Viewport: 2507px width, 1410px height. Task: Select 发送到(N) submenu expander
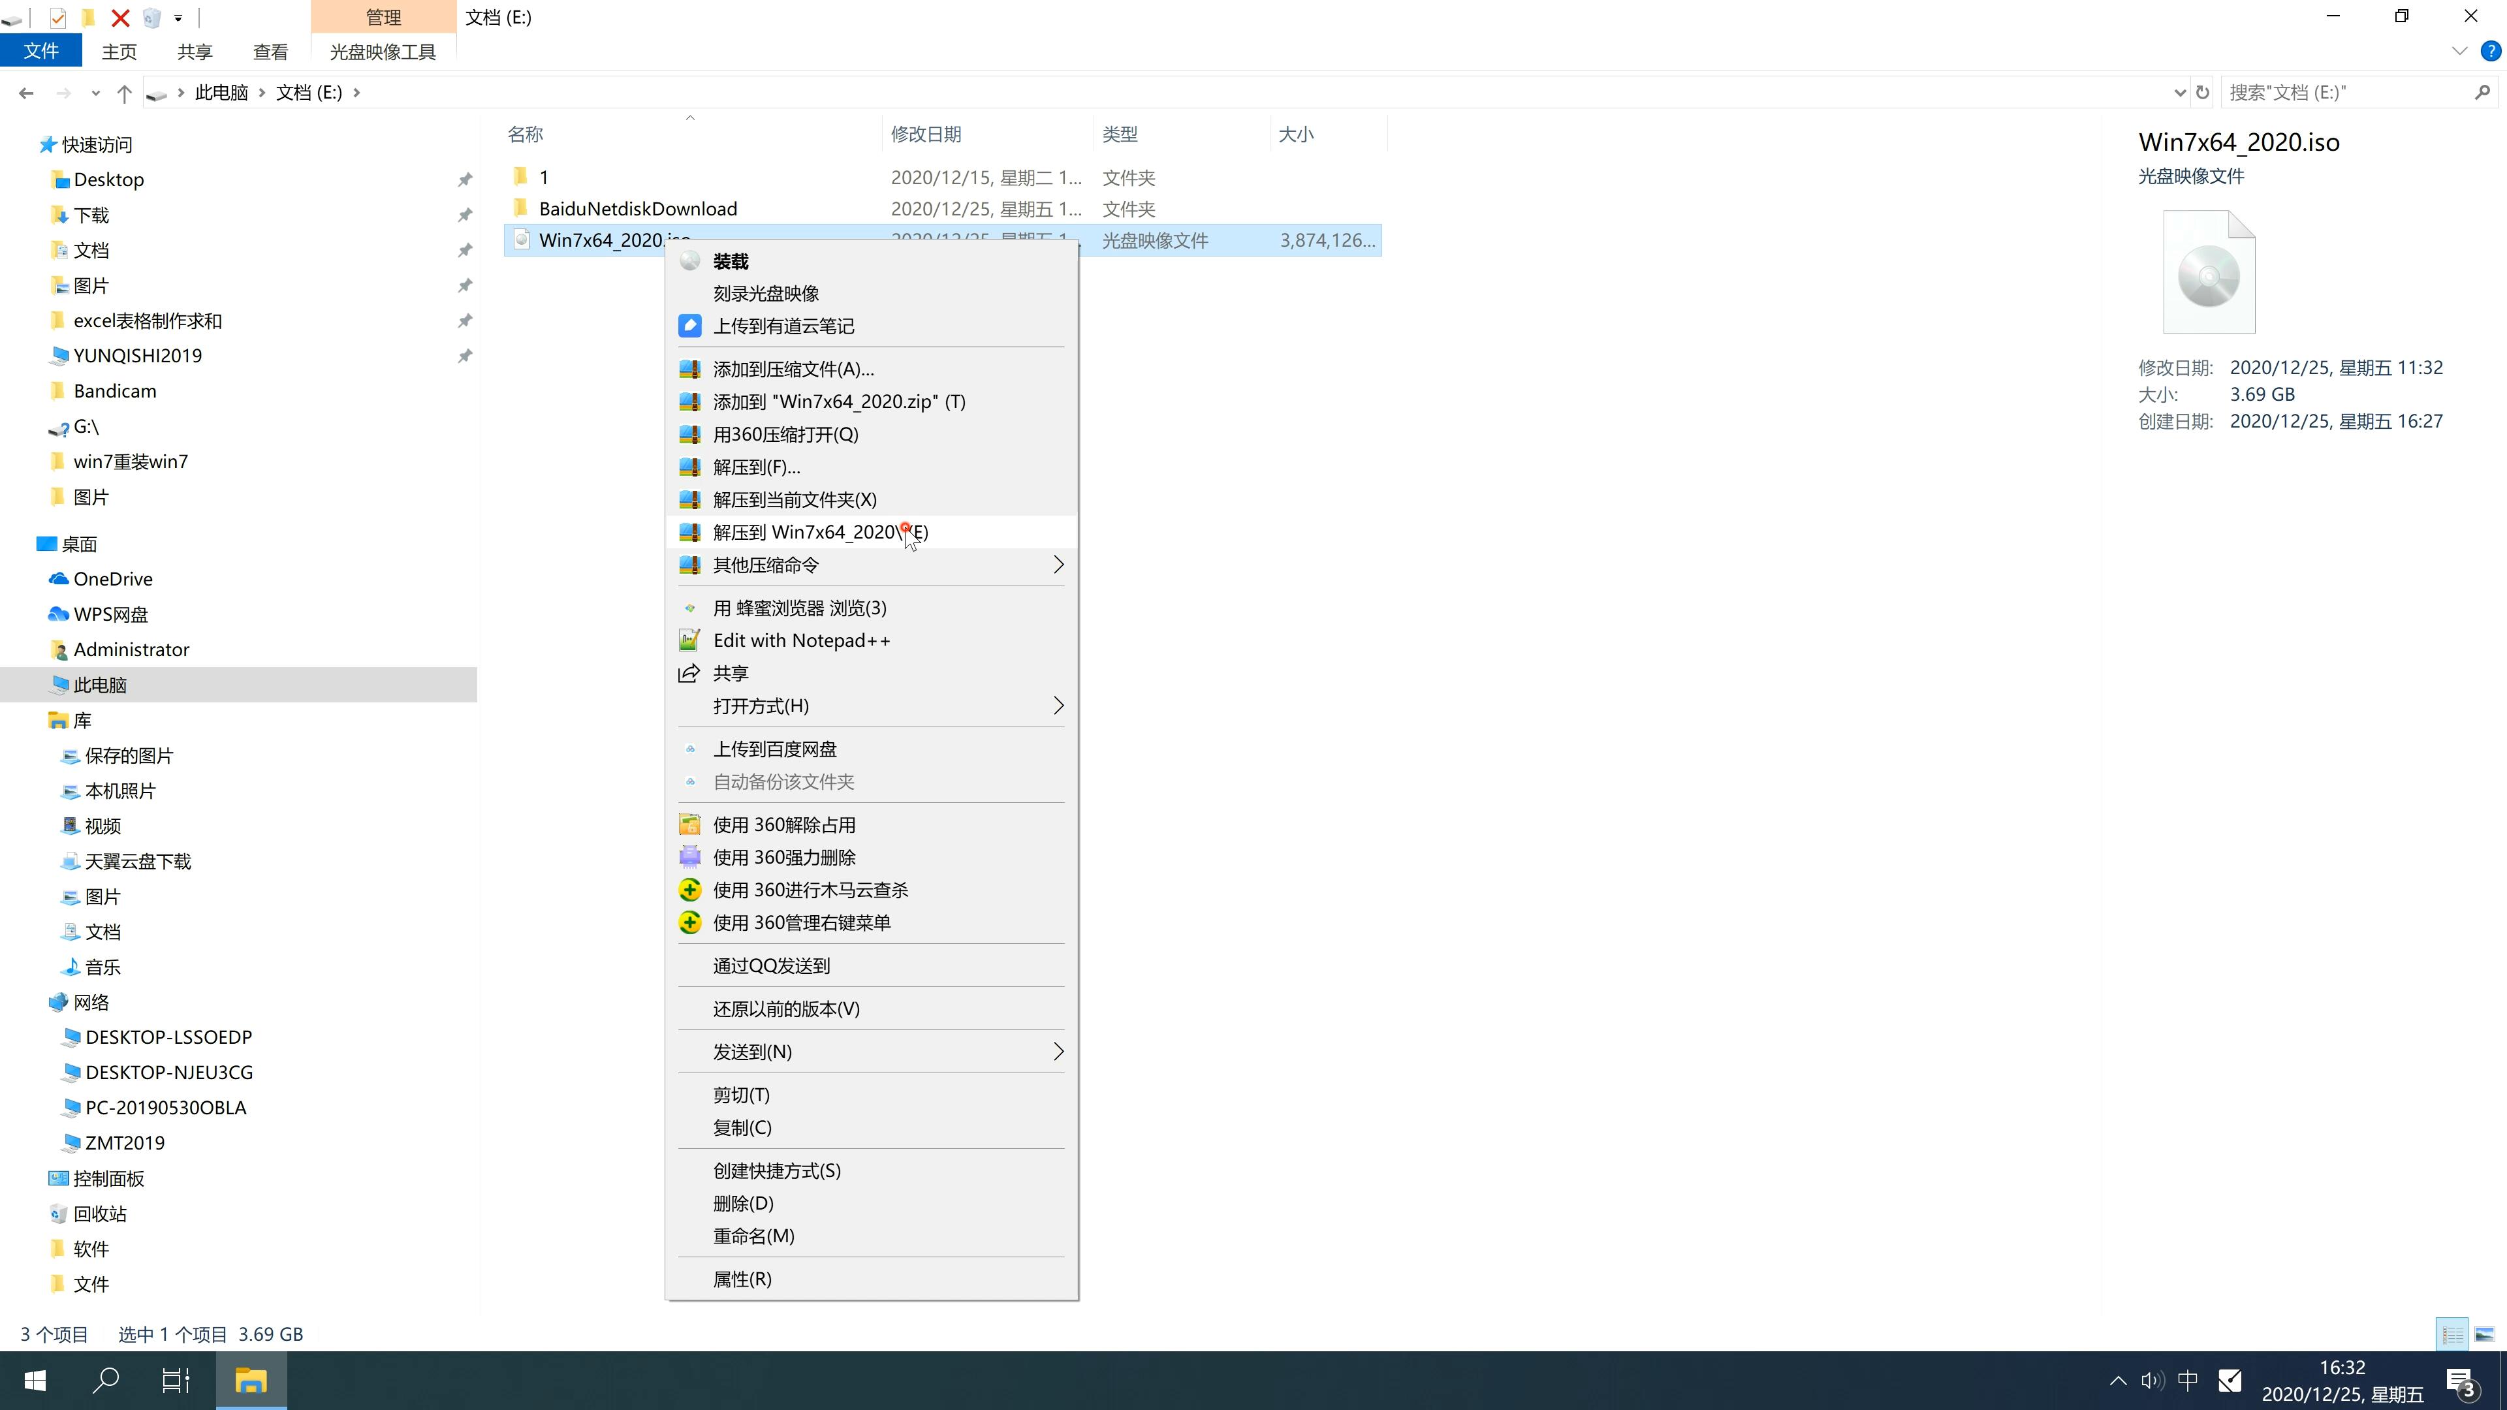[x=1057, y=1052]
